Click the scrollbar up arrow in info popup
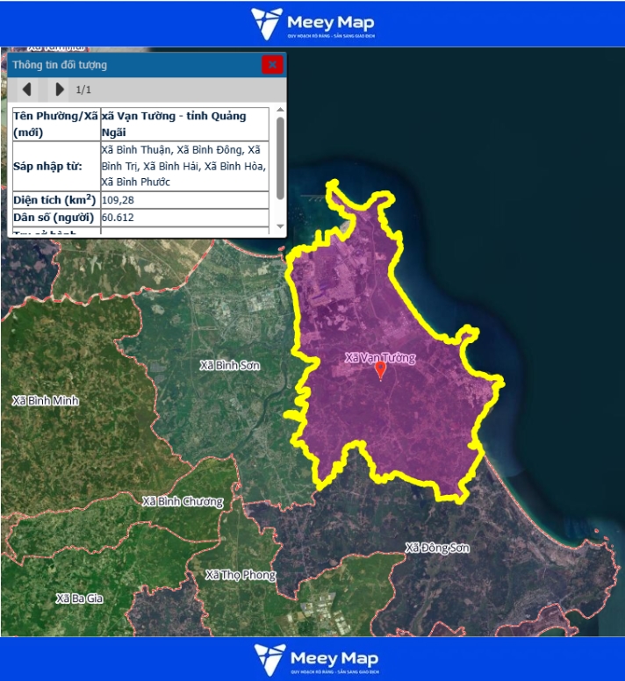Screen dimensions: 625x681 pyautogui.click(x=280, y=111)
